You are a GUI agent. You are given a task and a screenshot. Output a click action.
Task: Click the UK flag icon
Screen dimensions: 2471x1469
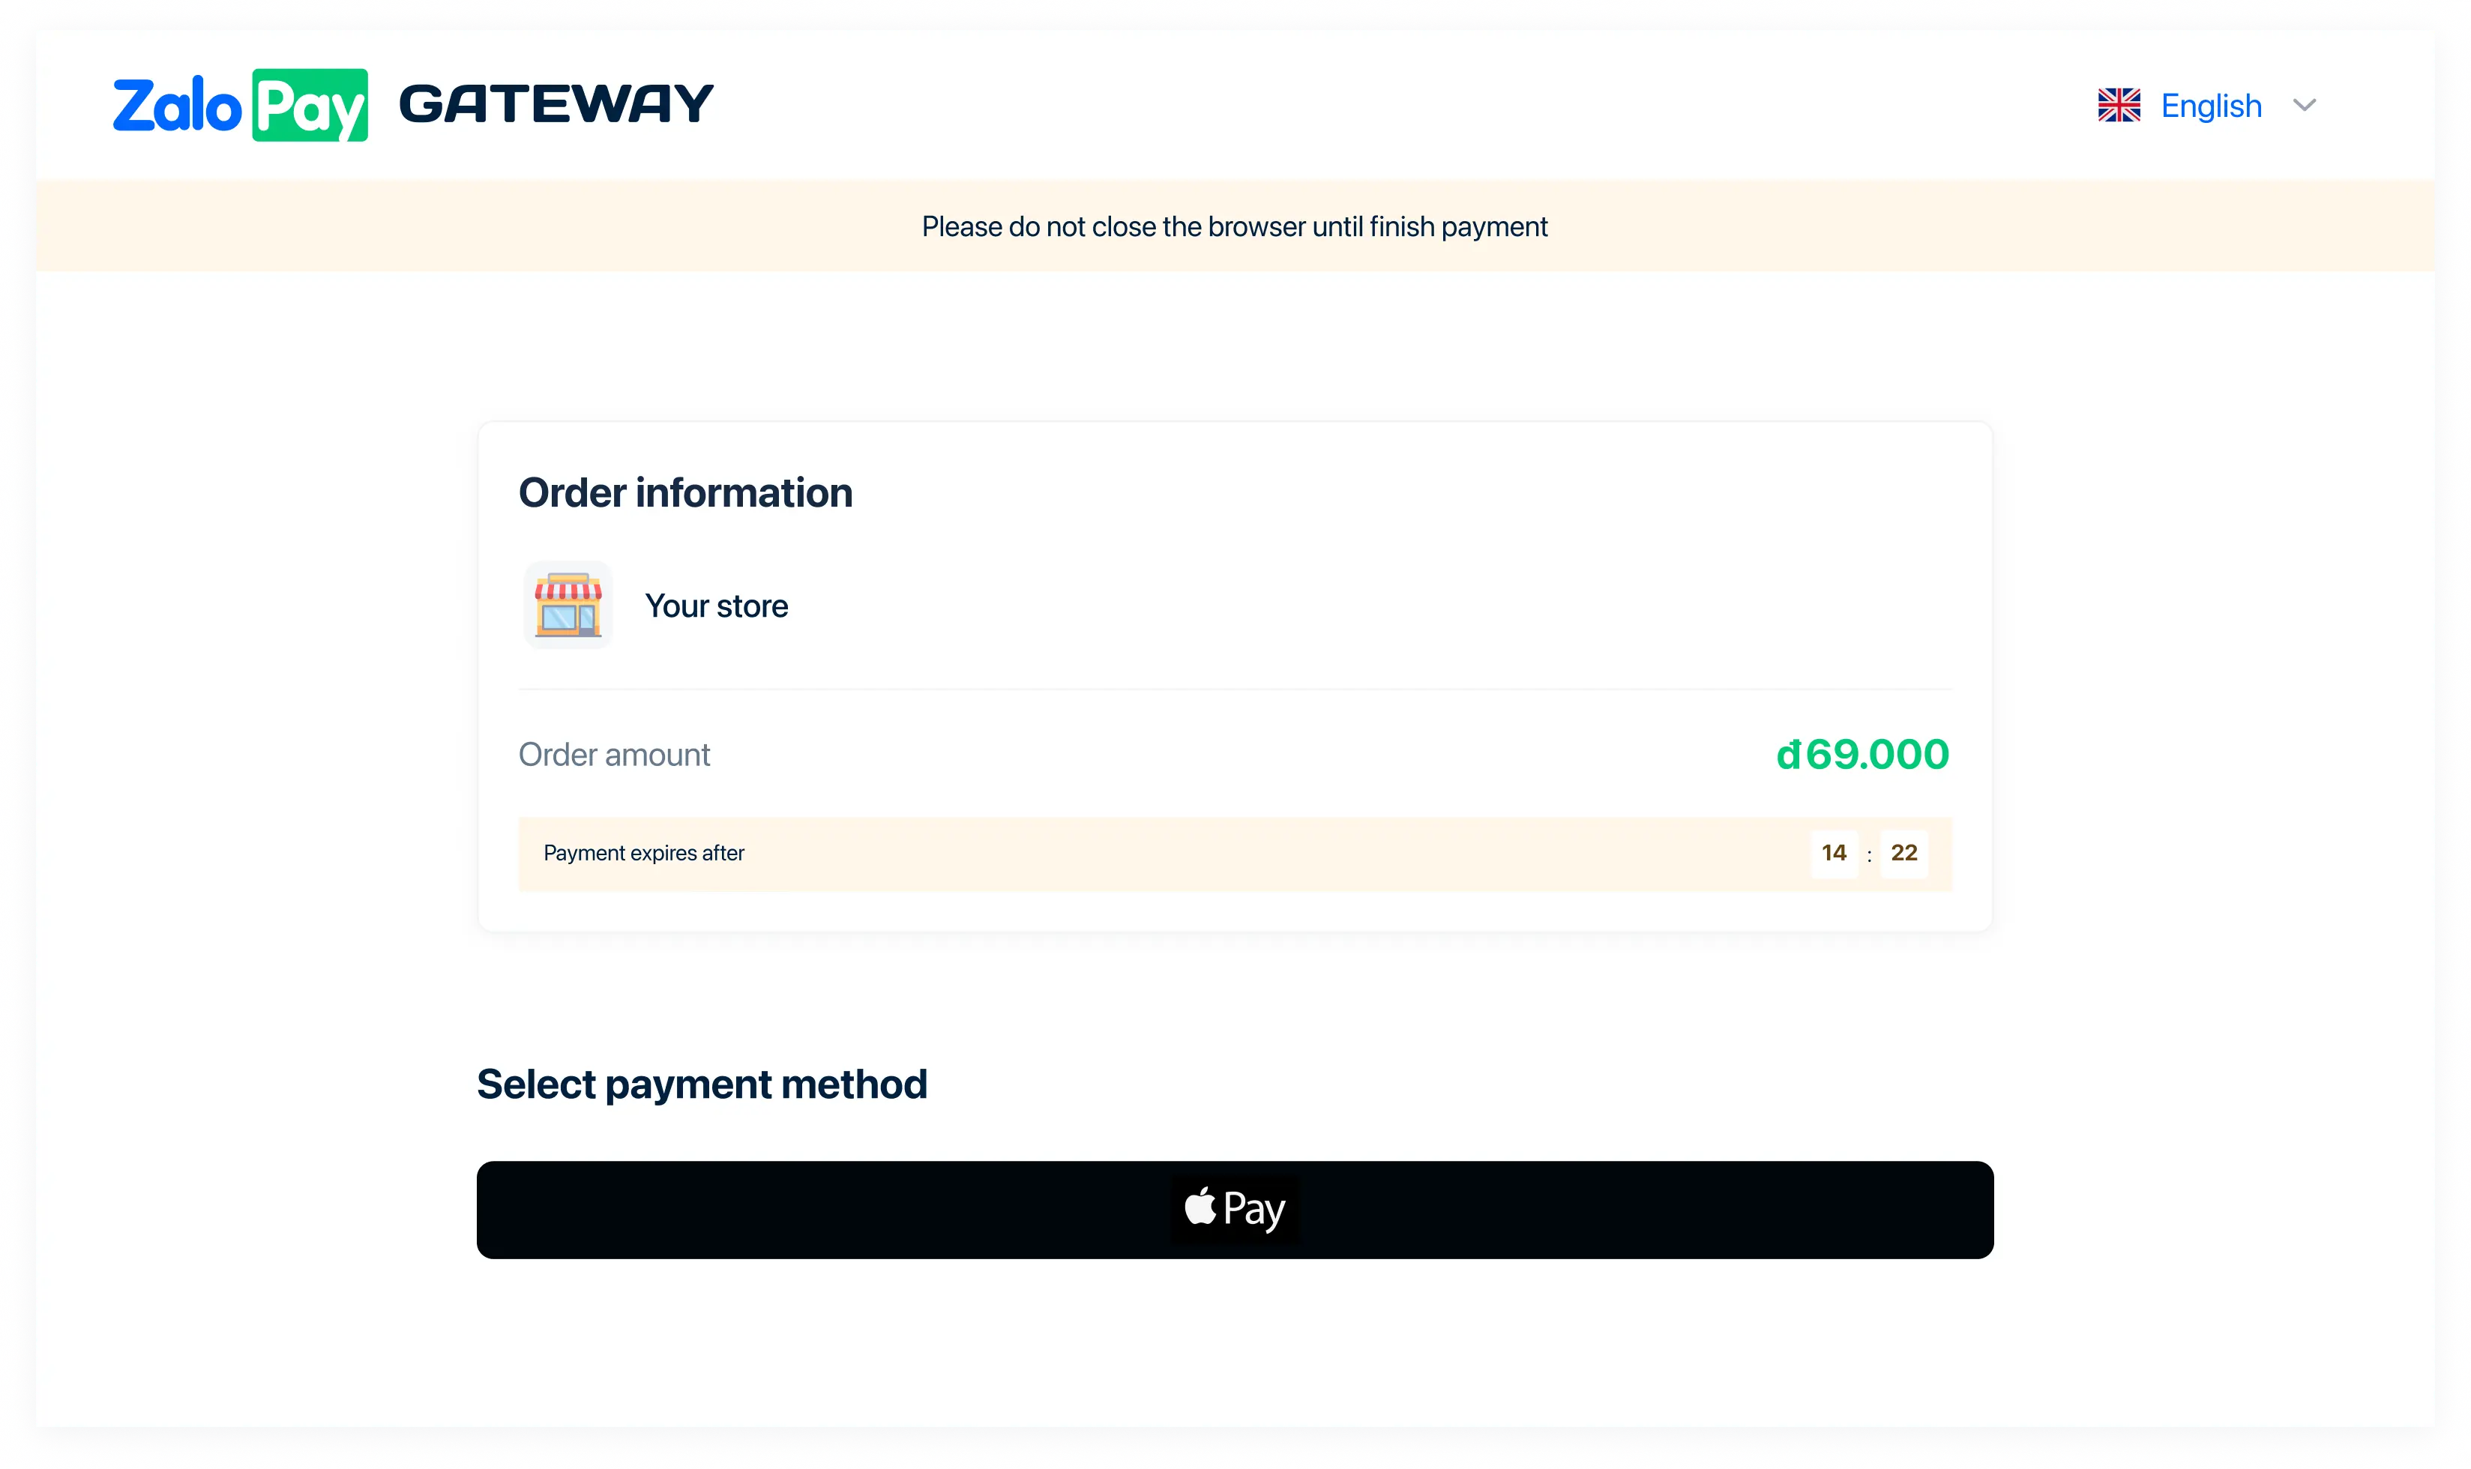(2119, 105)
